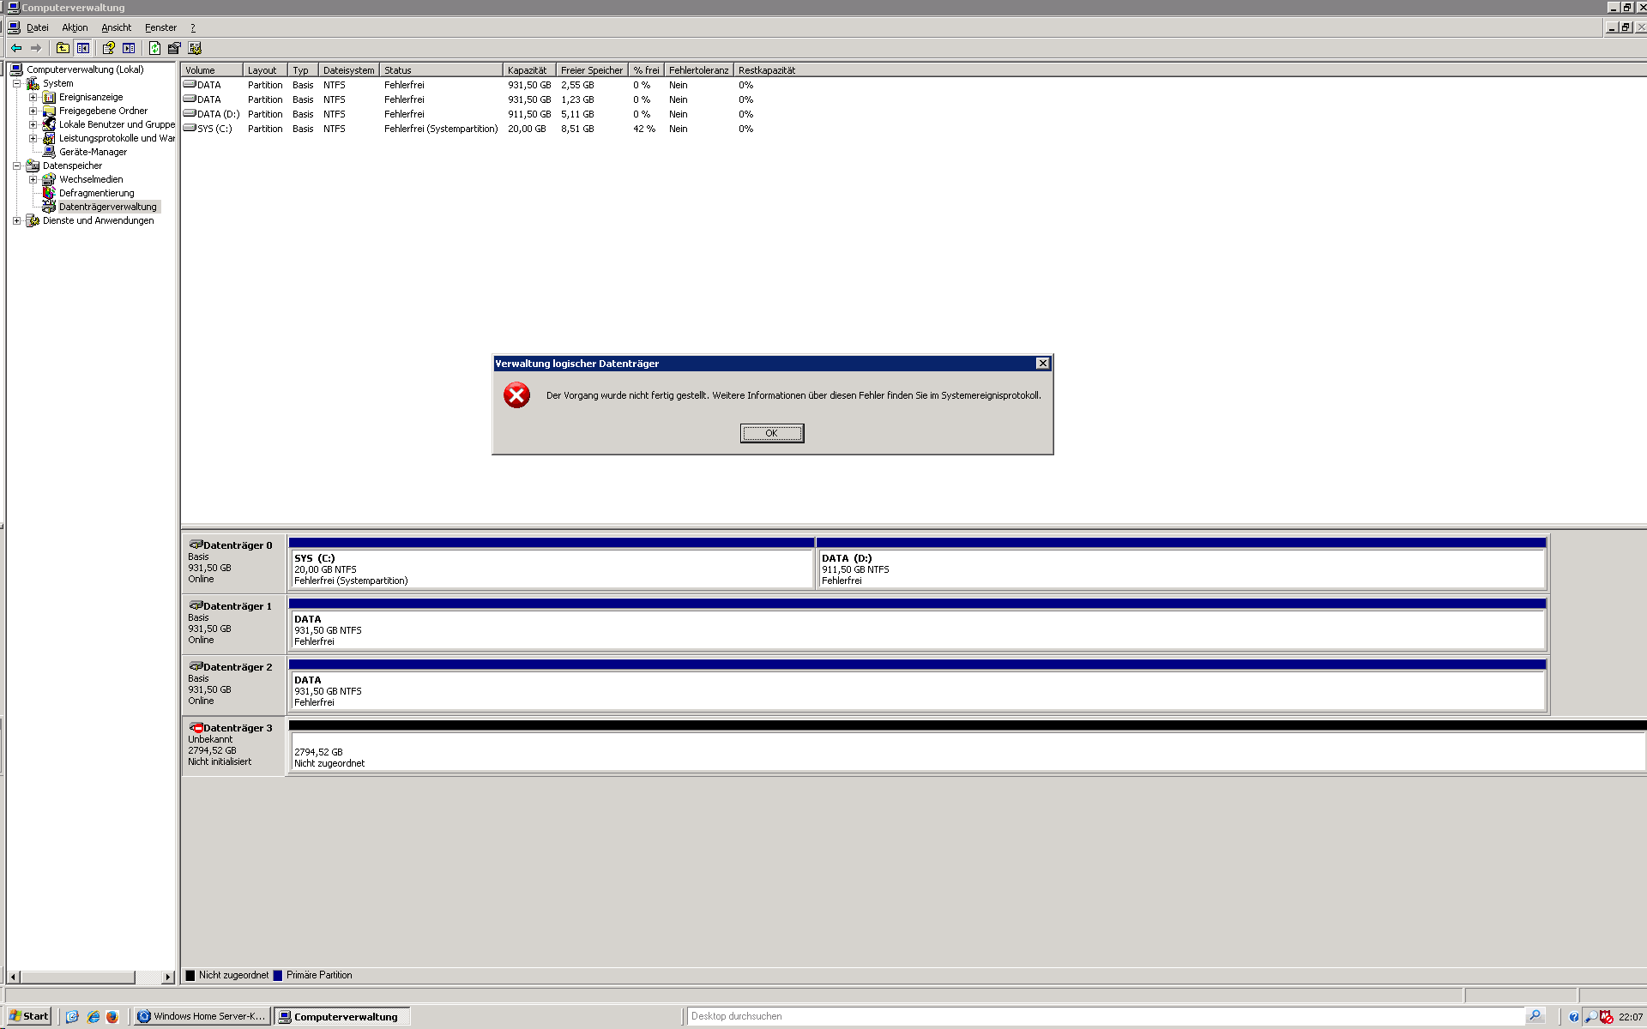Collapse the Datenspeicher tree node
Image resolution: width=1647 pixels, height=1029 pixels.
click(x=16, y=165)
